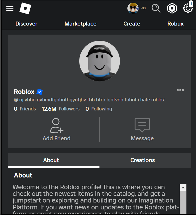Image resolution: width=196 pixels, height=215 pixels.
Task: Select the About tab
Action: click(x=51, y=160)
